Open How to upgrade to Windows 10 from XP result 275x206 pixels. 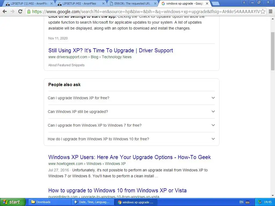coord(118,190)
